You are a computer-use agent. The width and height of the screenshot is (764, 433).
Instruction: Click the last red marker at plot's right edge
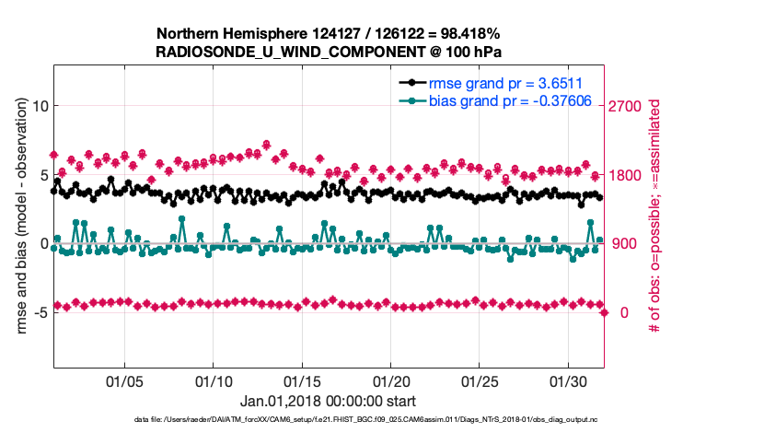coord(604,313)
